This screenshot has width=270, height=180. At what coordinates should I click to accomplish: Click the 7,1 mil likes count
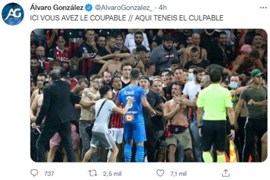pyautogui.click(x=178, y=174)
